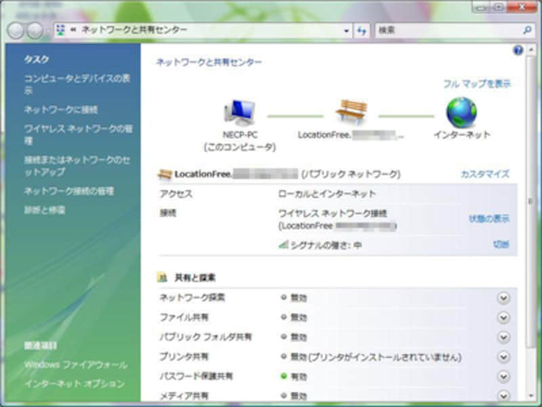Click the Internet globe icon

pyautogui.click(x=461, y=113)
